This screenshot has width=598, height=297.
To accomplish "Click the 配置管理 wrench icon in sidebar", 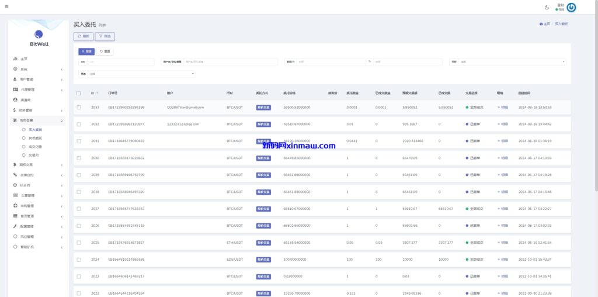I will [x=15, y=226].
